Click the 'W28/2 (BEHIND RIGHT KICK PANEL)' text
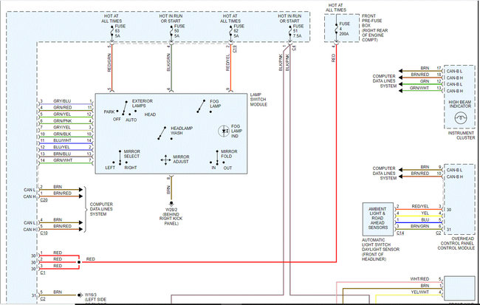480x305 pixels. [x=171, y=216]
